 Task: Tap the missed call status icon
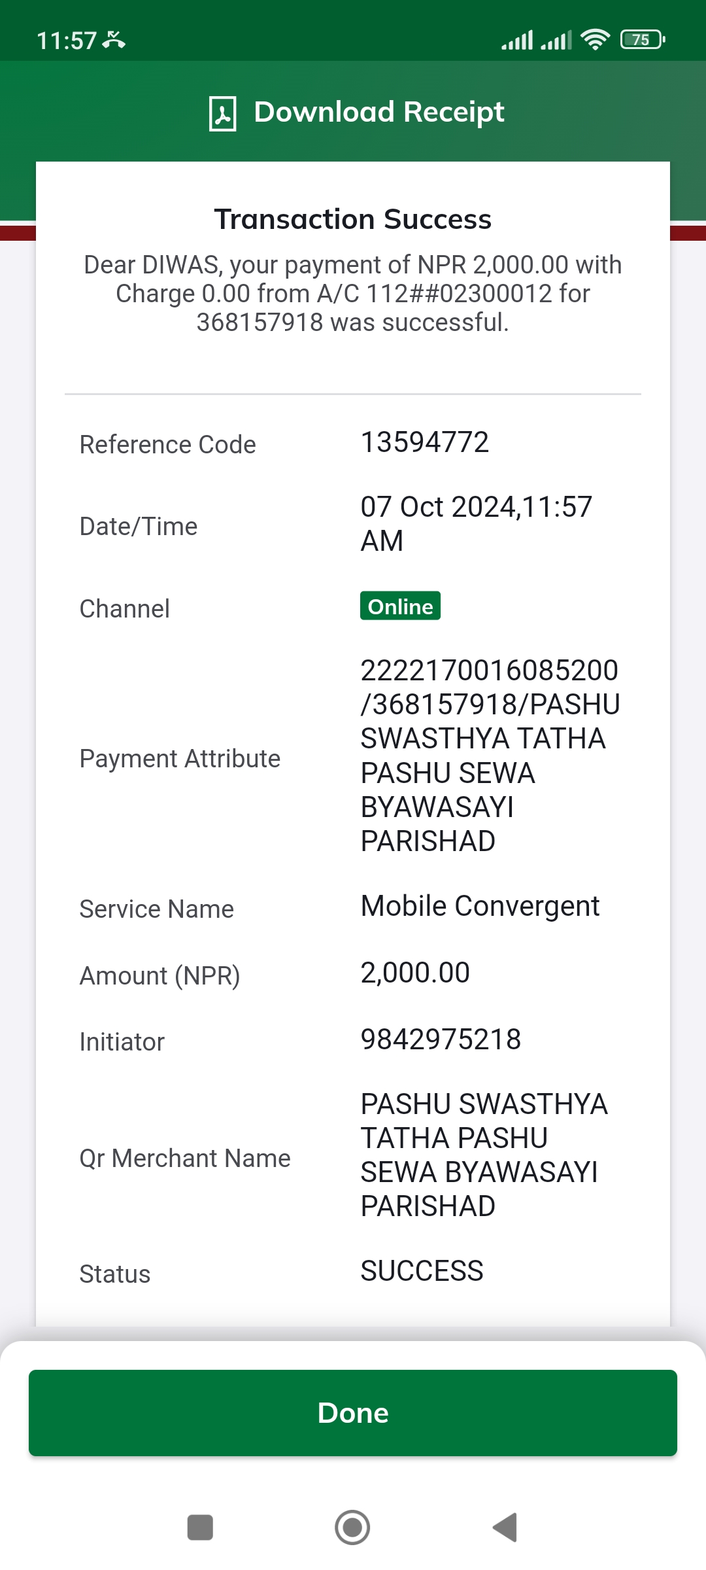[x=114, y=41]
